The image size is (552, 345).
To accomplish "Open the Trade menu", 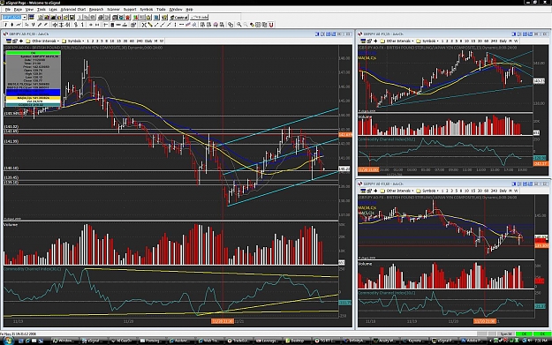I will pos(161,9).
